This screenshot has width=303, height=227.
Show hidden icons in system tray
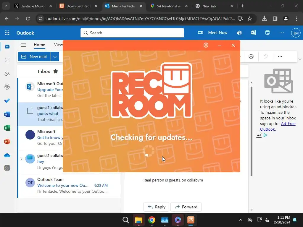point(240,220)
